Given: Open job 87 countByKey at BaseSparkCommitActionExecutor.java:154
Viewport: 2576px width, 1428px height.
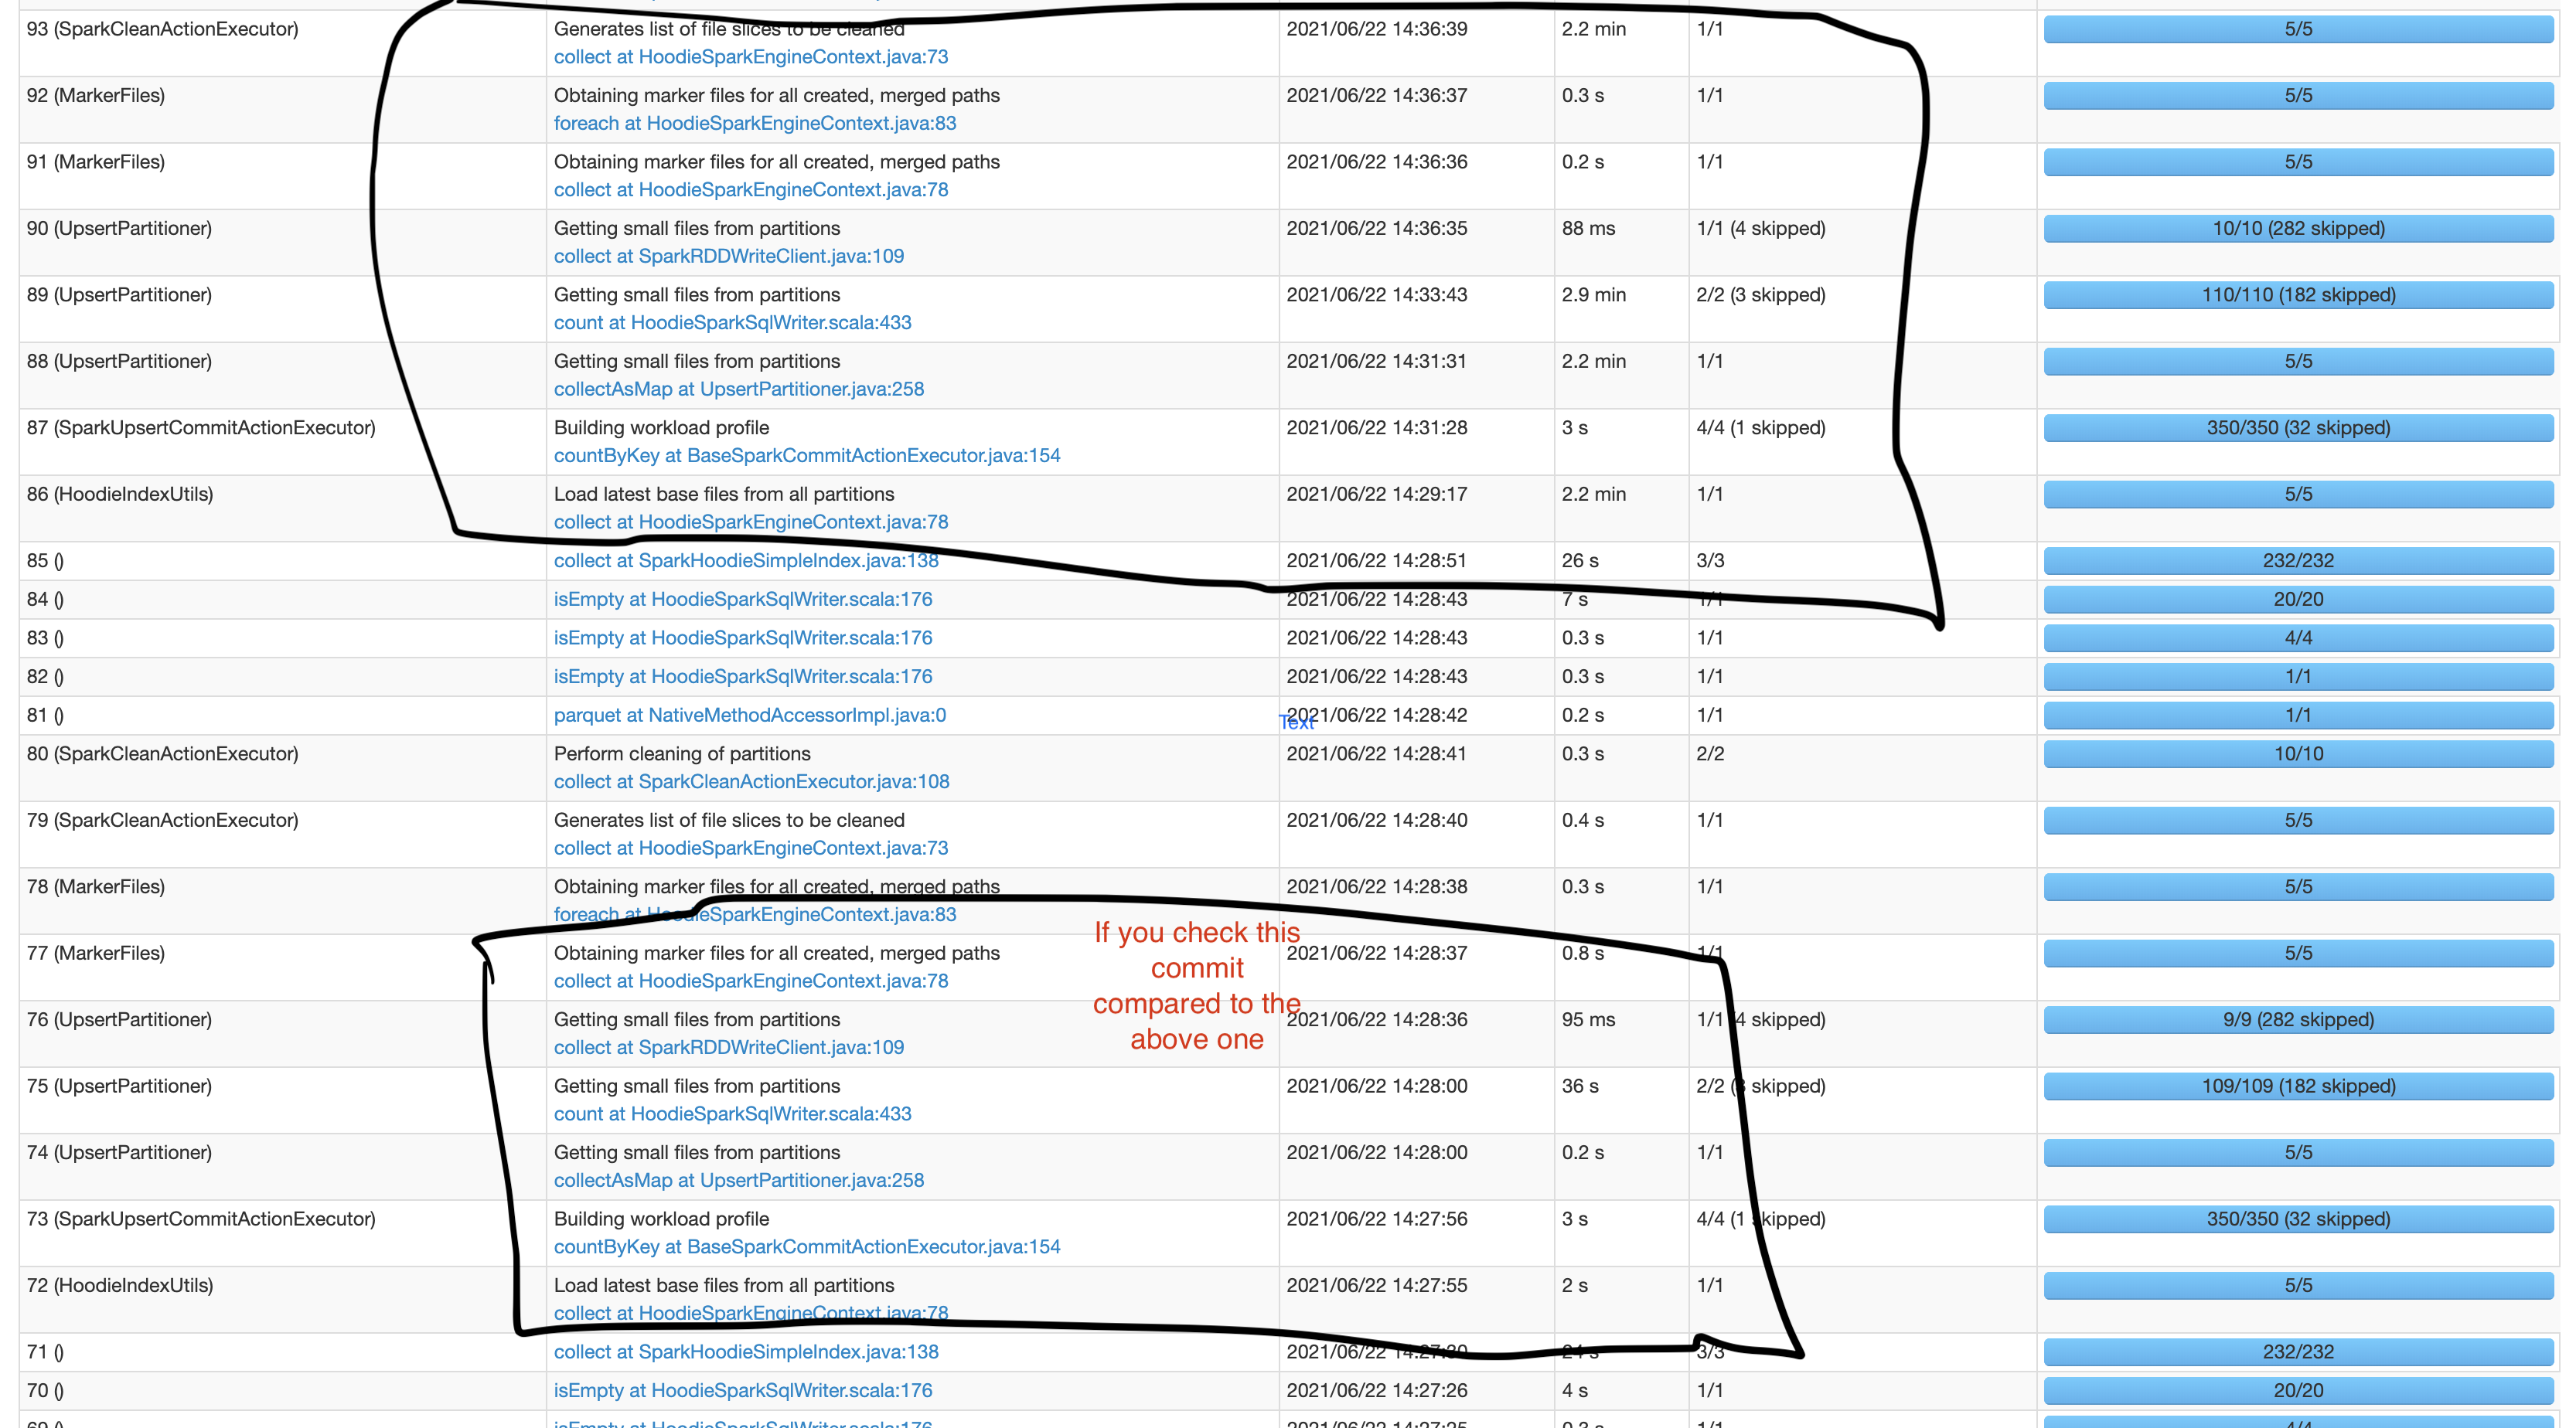Looking at the screenshot, I should 806,456.
